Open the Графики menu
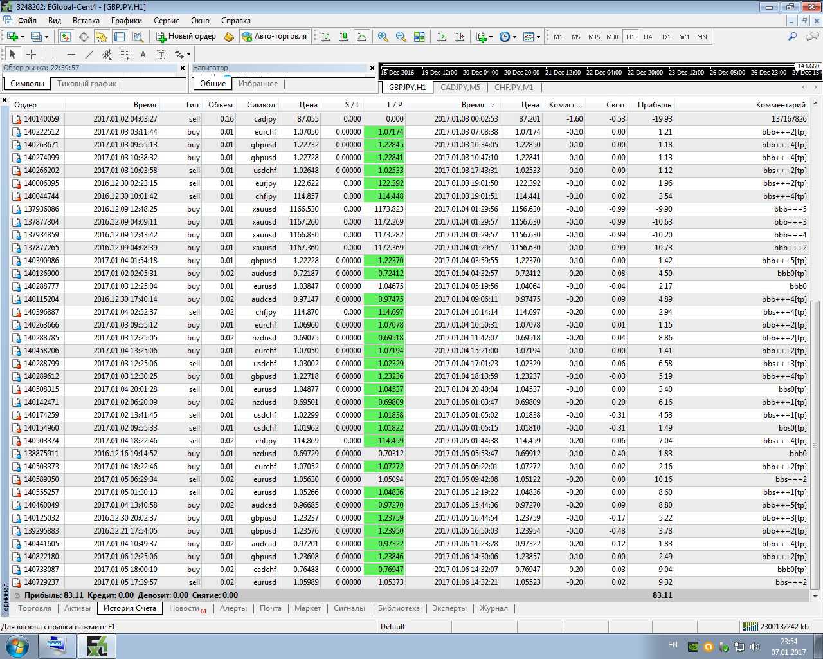Screen dimensions: 823x659 [x=126, y=21]
